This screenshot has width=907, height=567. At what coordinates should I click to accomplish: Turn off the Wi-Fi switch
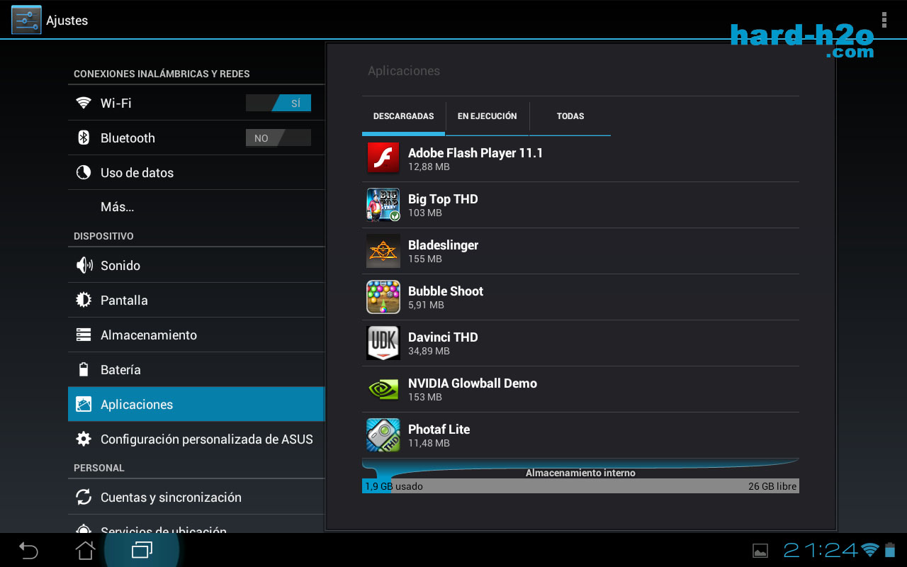click(x=278, y=103)
